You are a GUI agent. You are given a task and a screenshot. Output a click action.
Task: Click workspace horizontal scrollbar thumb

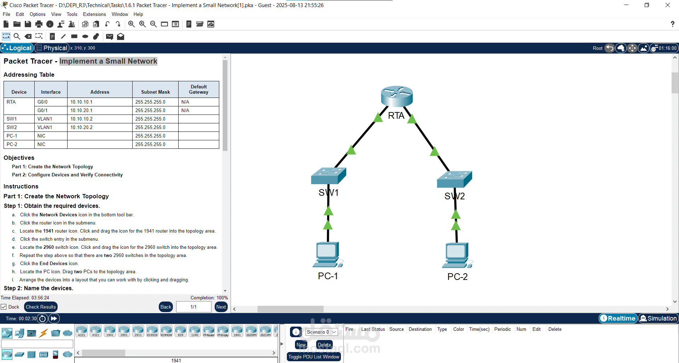tap(290, 309)
